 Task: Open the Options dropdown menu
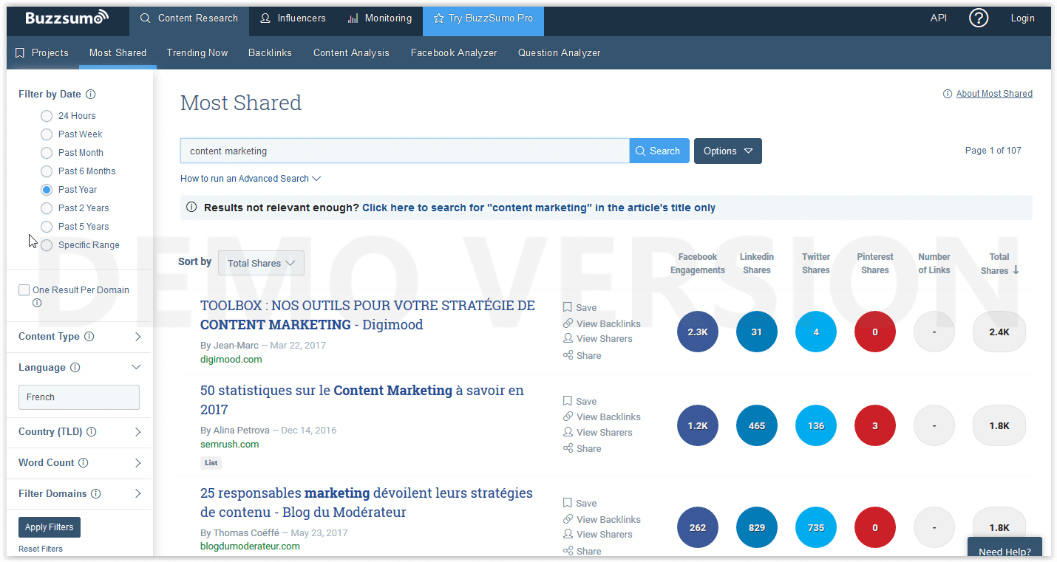[727, 151]
